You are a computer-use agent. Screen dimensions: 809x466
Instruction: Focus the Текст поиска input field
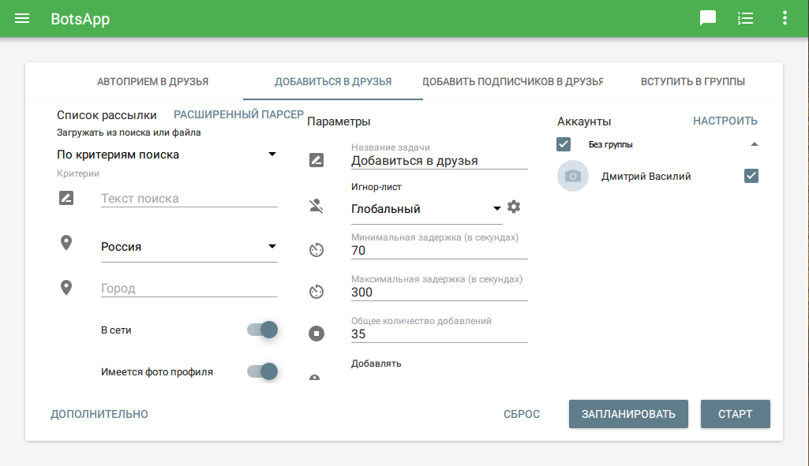pyautogui.click(x=189, y=199)
